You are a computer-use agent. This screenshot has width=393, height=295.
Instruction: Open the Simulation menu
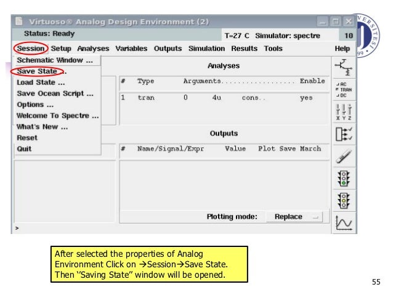206,49
